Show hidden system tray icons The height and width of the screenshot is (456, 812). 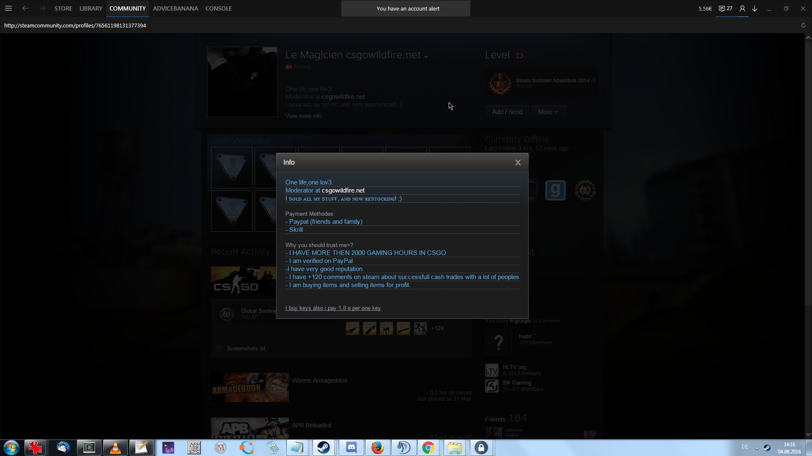[757, 448]
